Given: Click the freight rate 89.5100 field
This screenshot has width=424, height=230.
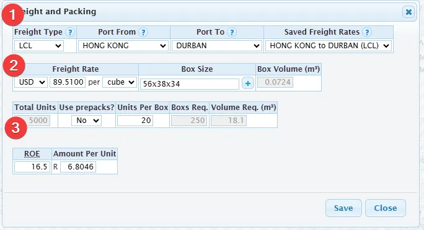Looking at the screenshot, I should pos(68,82).
